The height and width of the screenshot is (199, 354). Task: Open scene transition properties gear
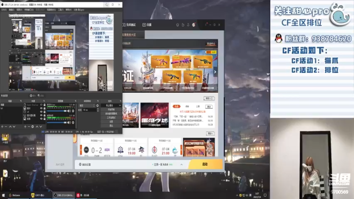point(97,106)
